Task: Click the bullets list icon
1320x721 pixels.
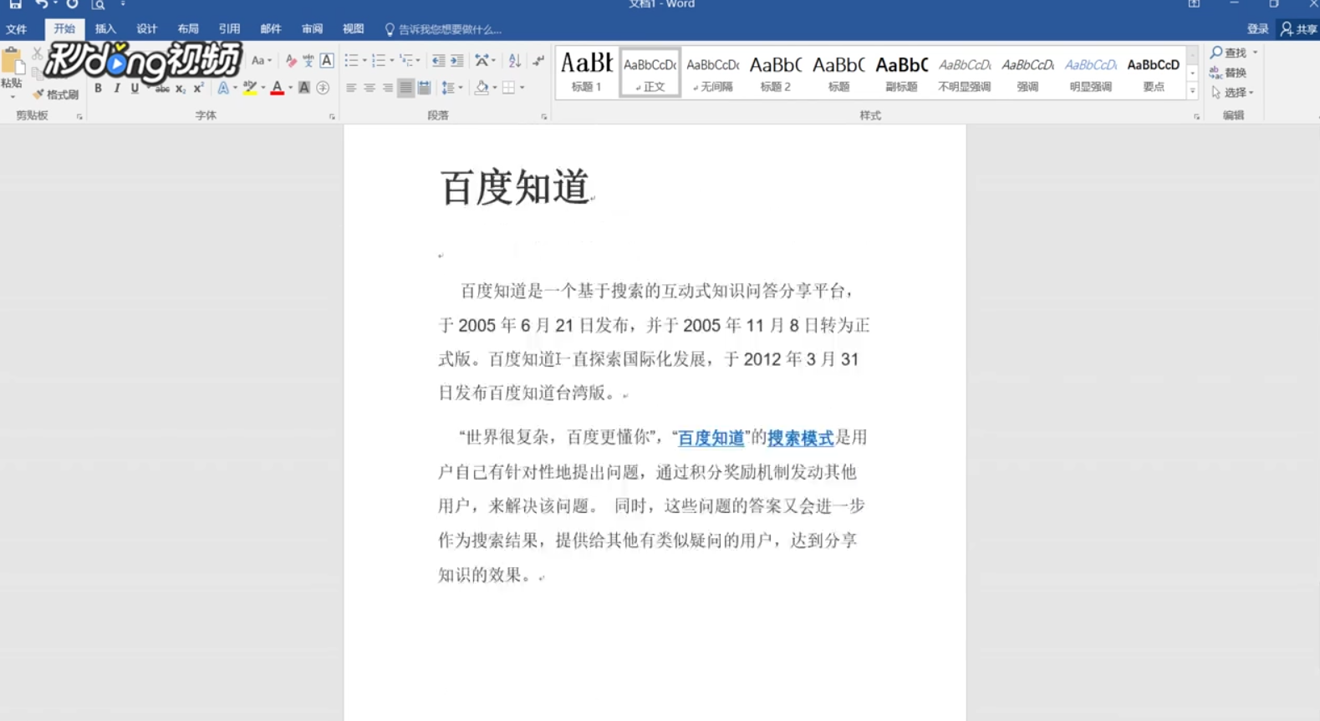Action: (x=351, y=60)
